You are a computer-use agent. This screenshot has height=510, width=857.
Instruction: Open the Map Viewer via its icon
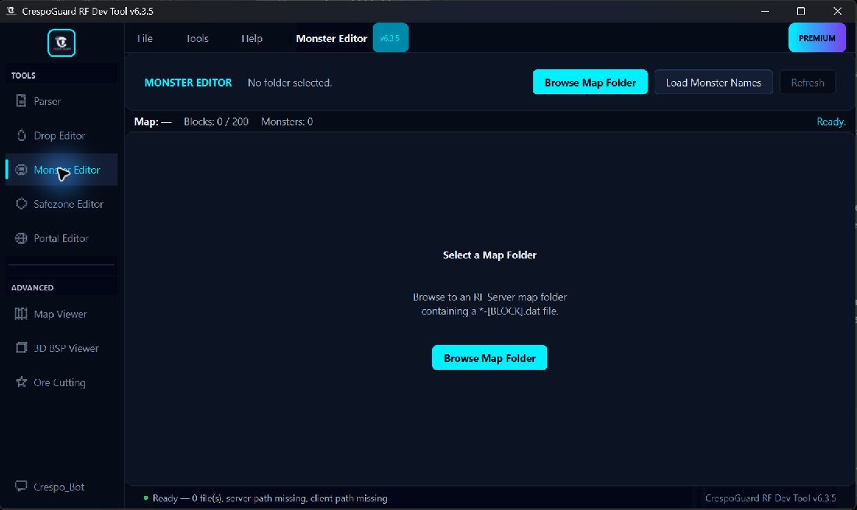point(21,314)
